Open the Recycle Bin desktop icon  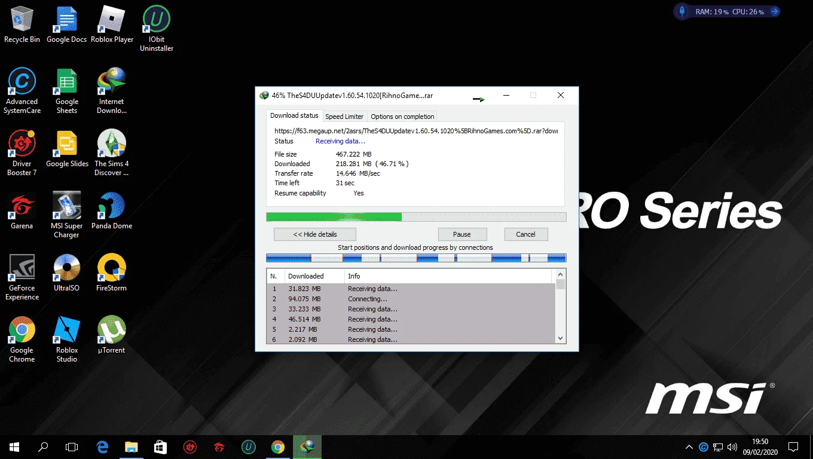tap(22, 25)
